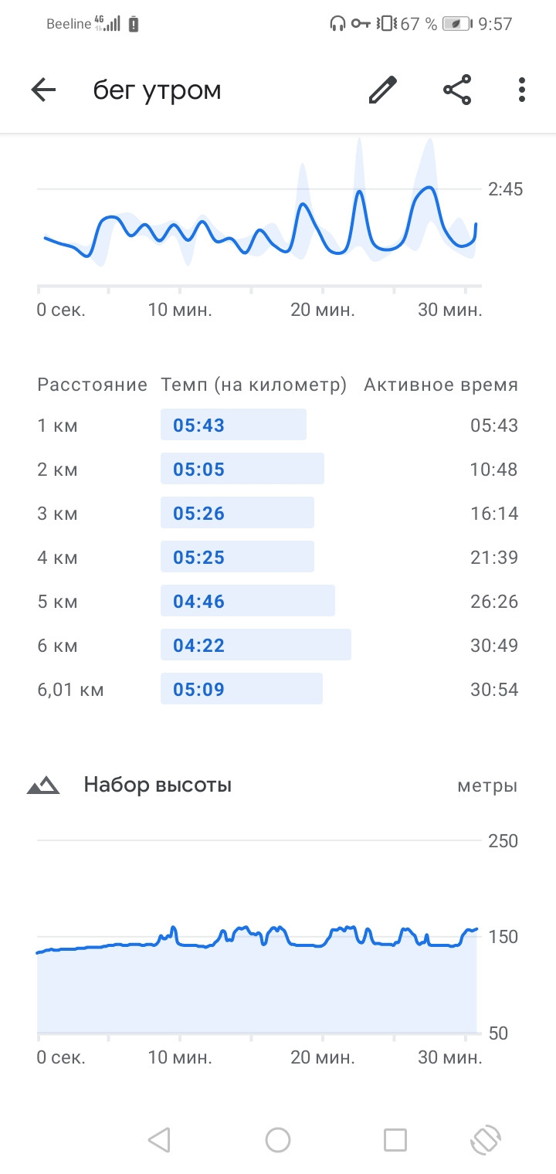Open recent apps square button
The image size is (556, 1174).
click(395, 1139)
